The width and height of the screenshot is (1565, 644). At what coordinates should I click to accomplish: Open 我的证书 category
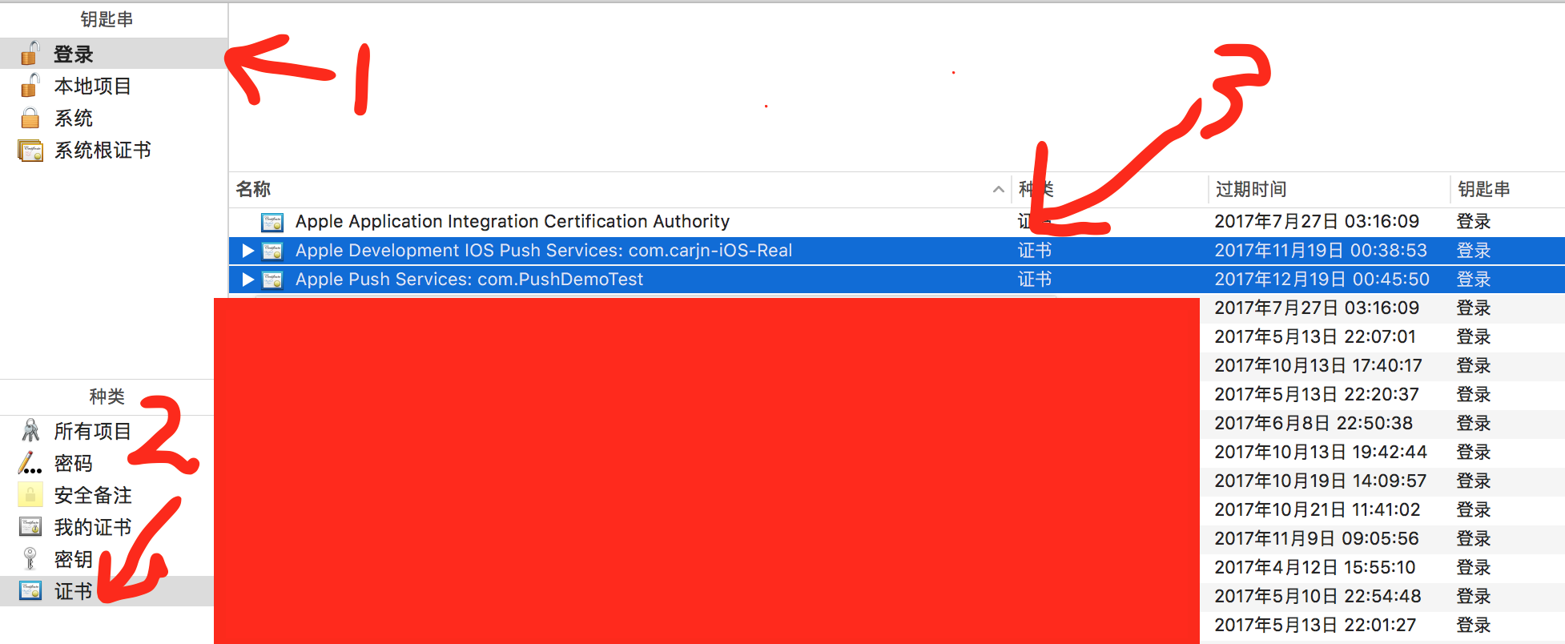92,527
